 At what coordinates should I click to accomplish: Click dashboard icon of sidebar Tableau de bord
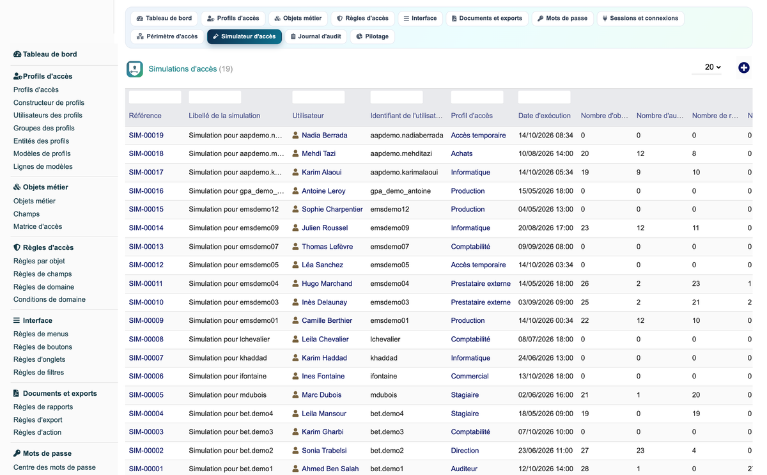(17, 54)
